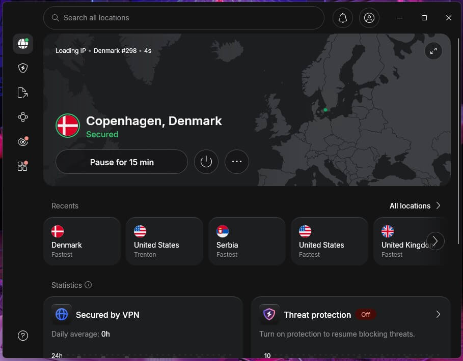Click the globe icon in Secured by VPN card
The image size is (463, 361).
[62, 314]
